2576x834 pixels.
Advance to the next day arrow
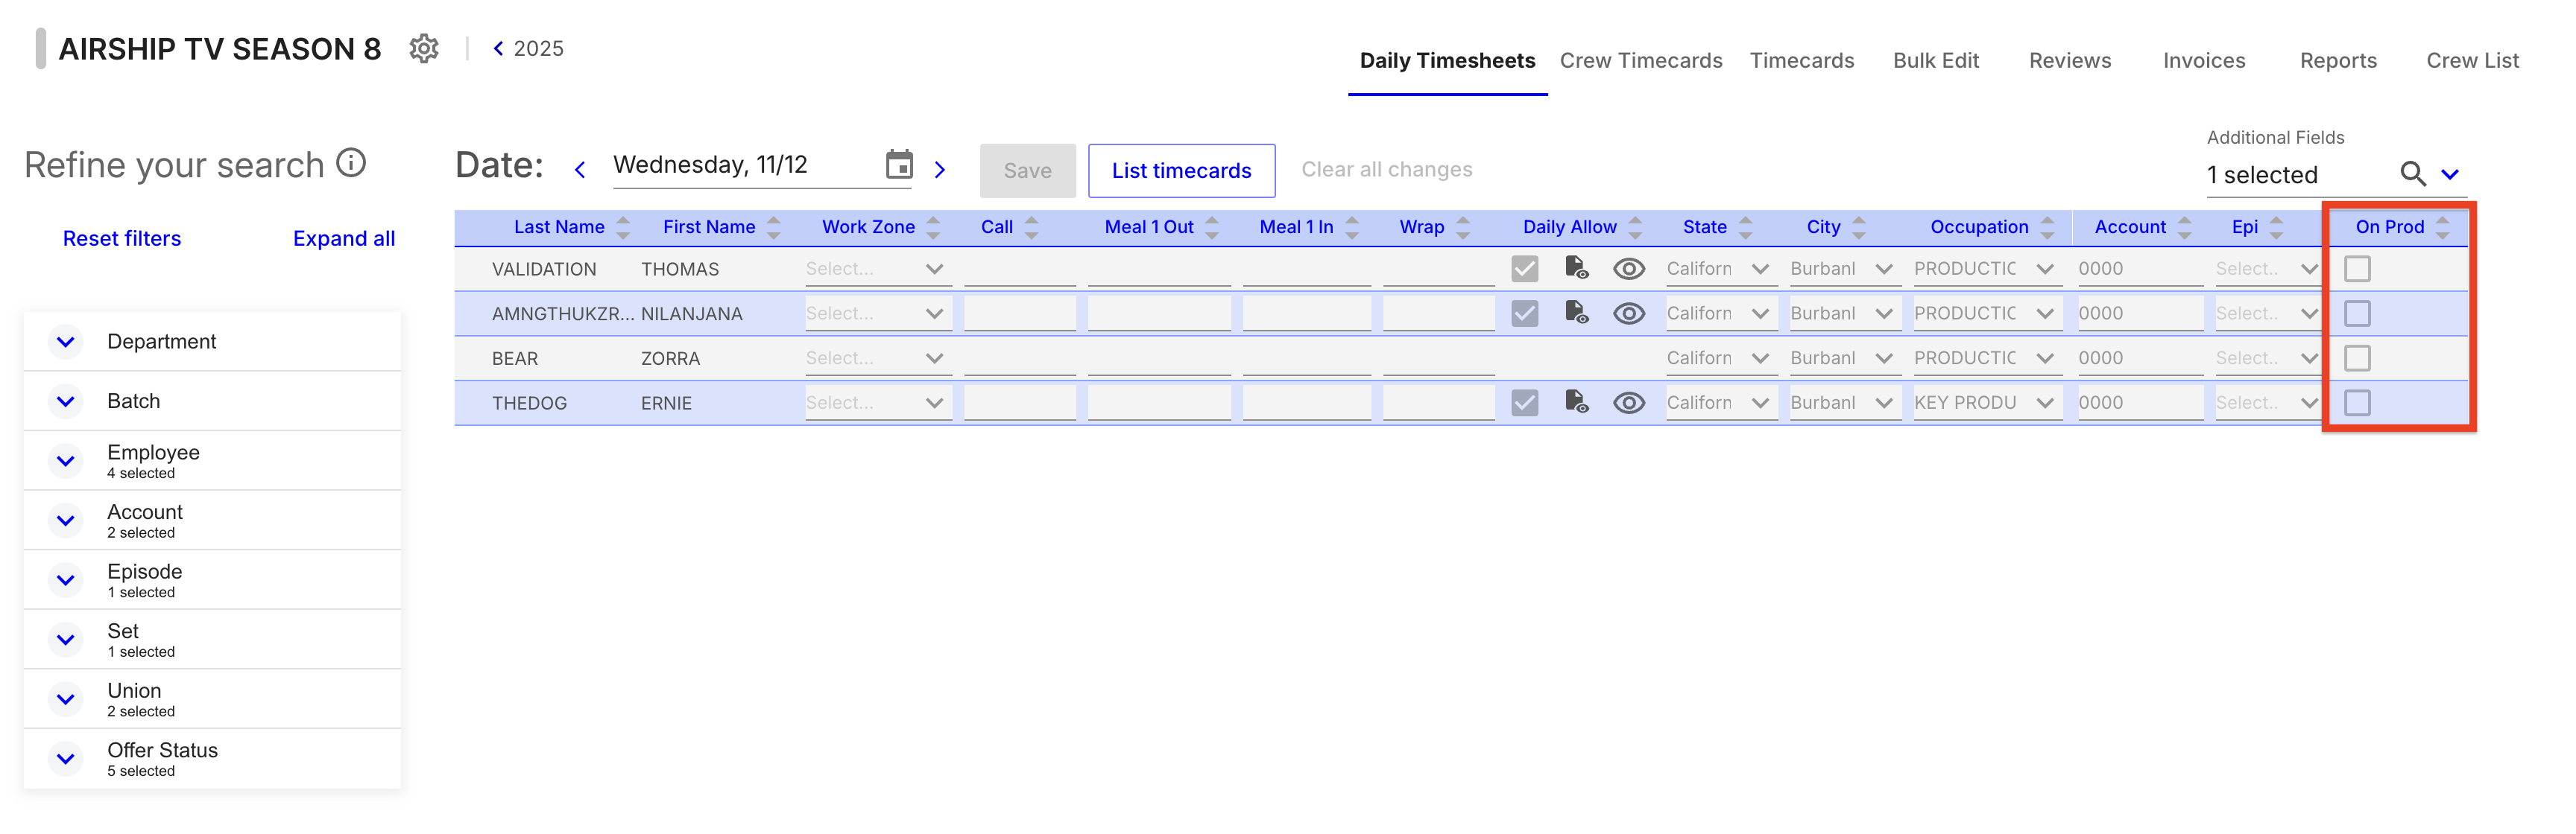940,170
